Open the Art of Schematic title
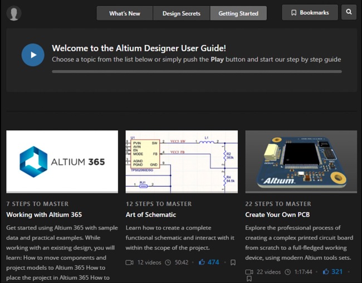The height and width of the screenshot is (283, 362). (x=151, y=214)
